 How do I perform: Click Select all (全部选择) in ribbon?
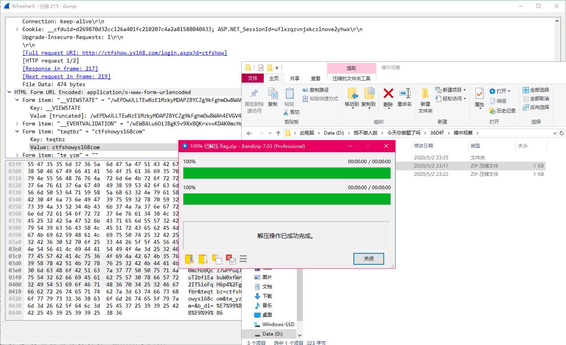[536, 90]
